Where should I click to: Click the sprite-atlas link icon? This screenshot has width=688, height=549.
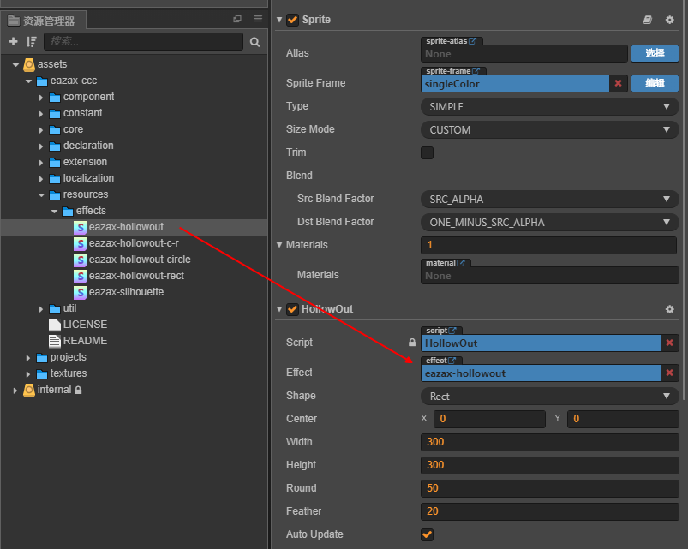[472, 41]
